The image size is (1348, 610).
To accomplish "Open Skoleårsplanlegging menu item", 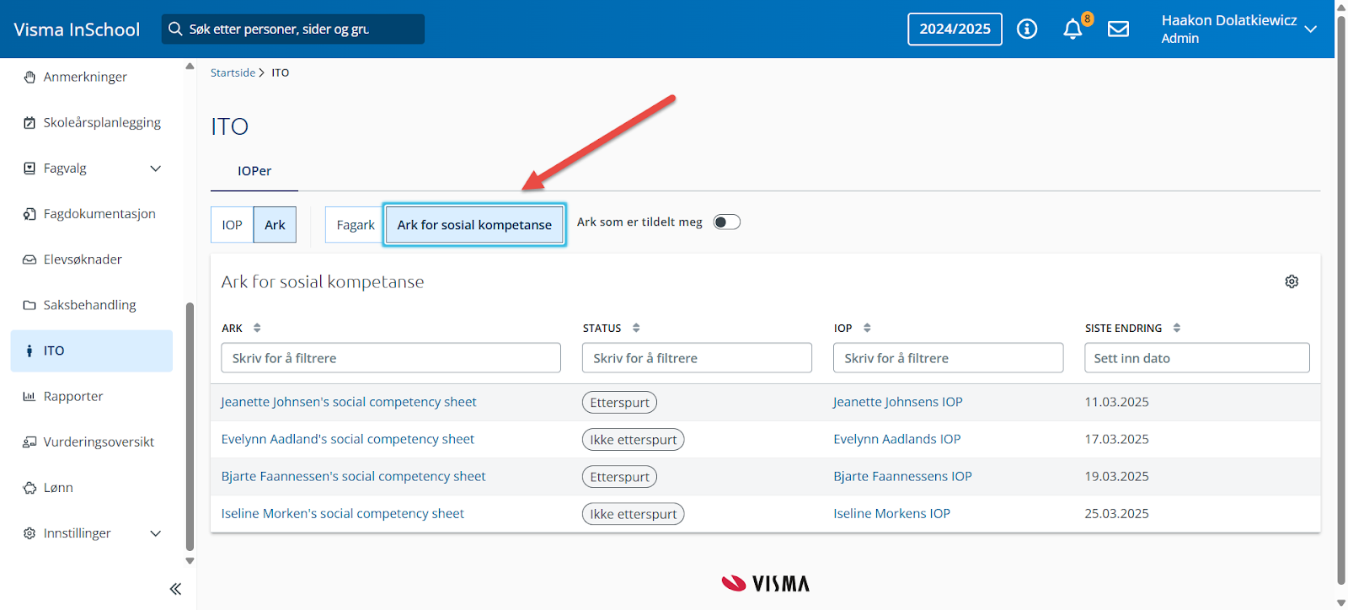I will pos(102,122).
